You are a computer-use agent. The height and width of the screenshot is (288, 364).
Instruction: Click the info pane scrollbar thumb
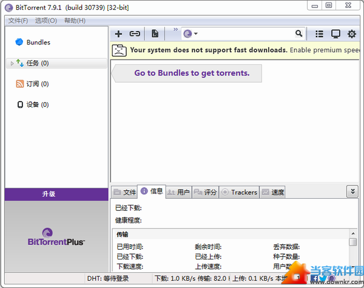353,242
